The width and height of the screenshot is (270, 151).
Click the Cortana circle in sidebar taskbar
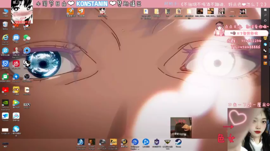[265, 20]
